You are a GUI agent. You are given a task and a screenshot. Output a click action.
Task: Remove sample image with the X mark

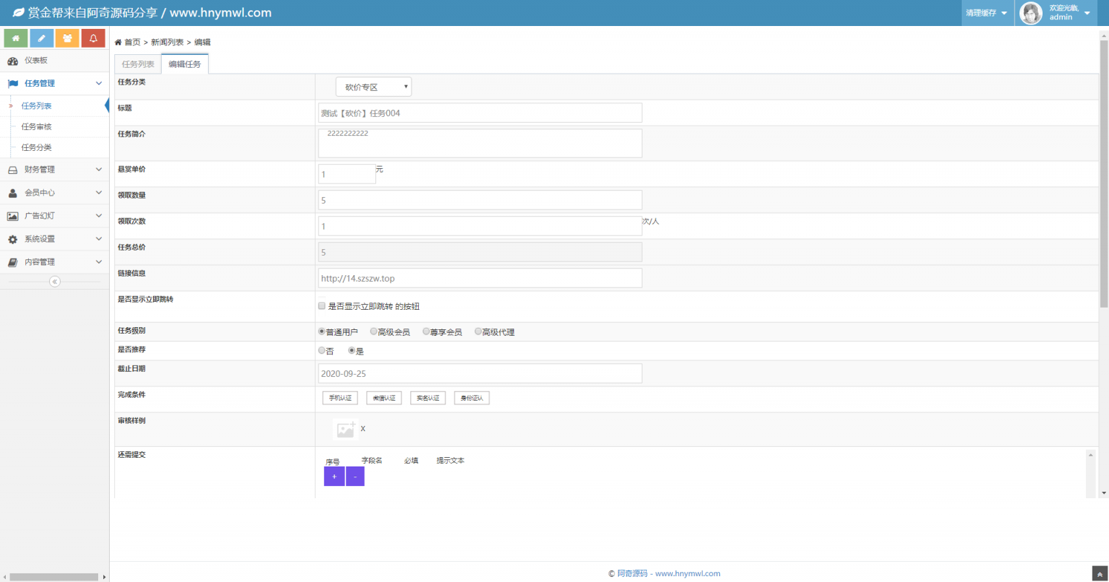pyautogui.click(x=363, y=429)
